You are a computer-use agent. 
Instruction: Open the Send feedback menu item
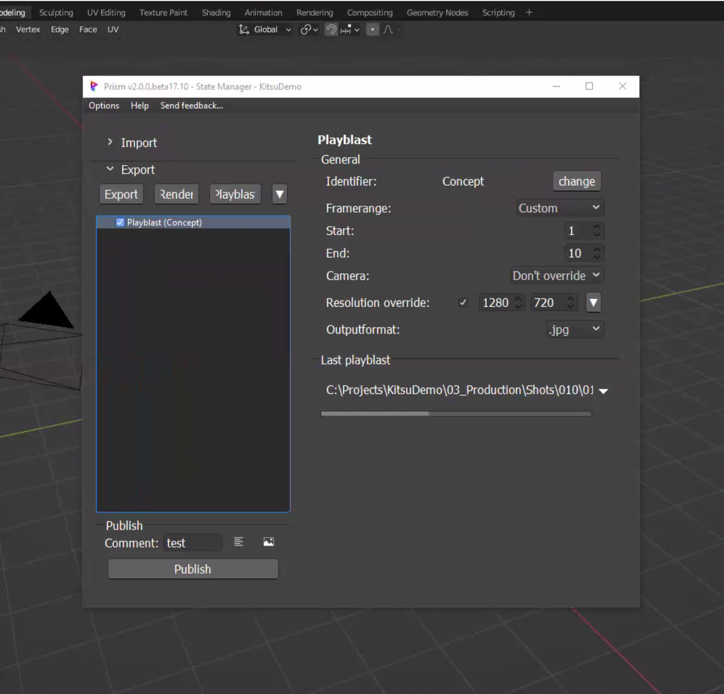click(x=192, y=105)
